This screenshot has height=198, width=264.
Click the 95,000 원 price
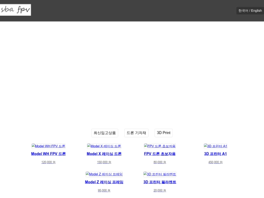point(104,191)
